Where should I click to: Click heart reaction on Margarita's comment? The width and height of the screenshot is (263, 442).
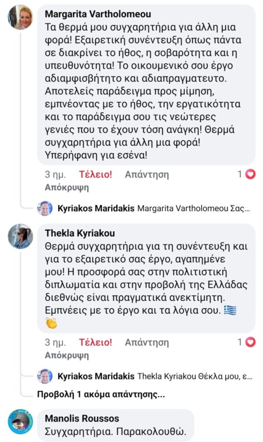tap(250, 174)
